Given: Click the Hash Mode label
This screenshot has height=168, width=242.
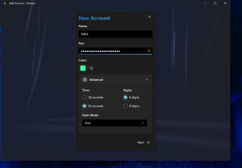Looking at the screenshot, I should pyautogui.click(x=90, y=115).
